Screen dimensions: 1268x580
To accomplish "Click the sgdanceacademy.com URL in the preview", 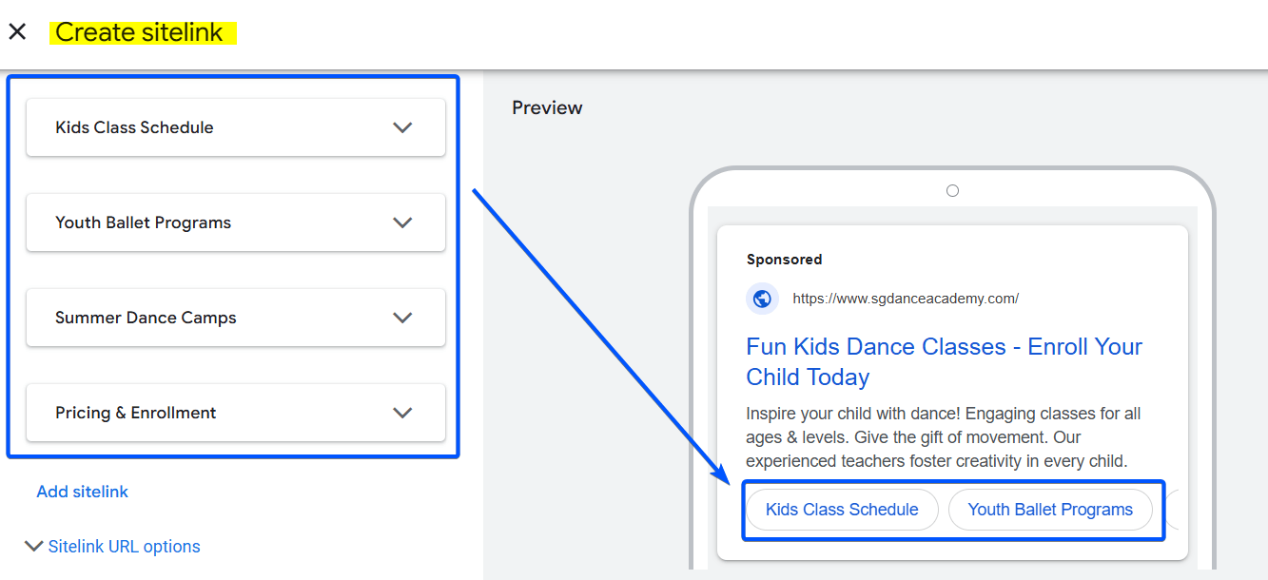I will tap(905, 299).
